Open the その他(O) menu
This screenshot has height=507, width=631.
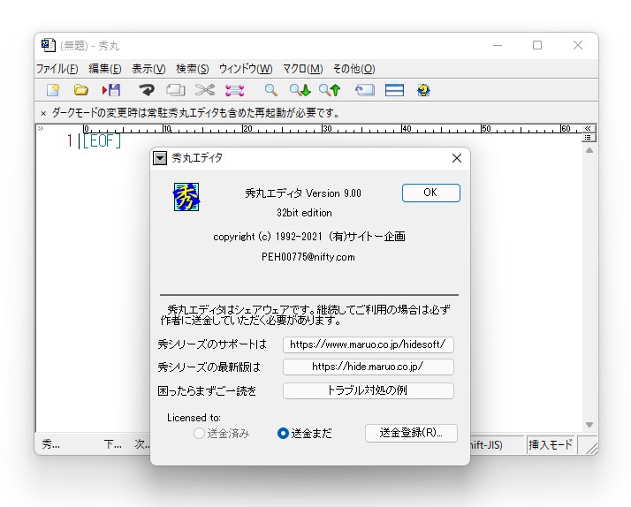tap(354, 69)
